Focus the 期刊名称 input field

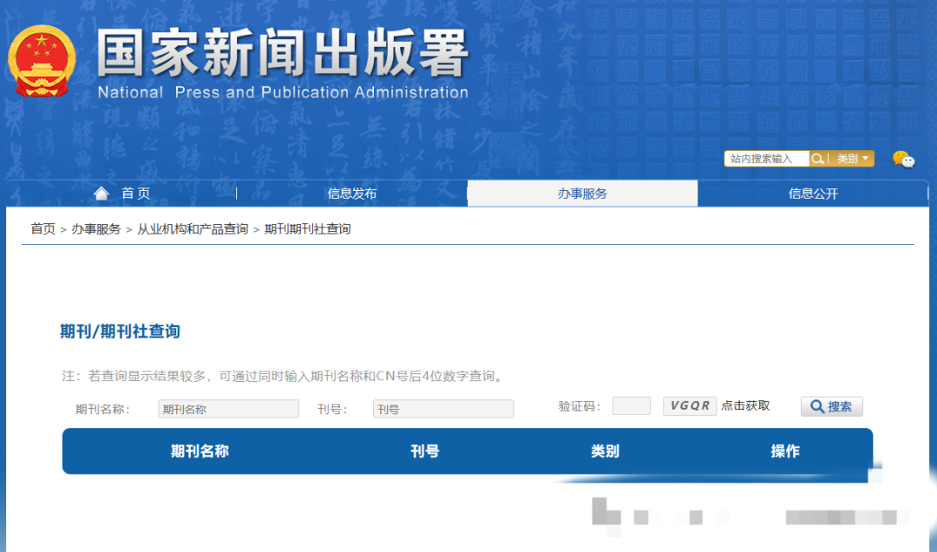(229, 409)
